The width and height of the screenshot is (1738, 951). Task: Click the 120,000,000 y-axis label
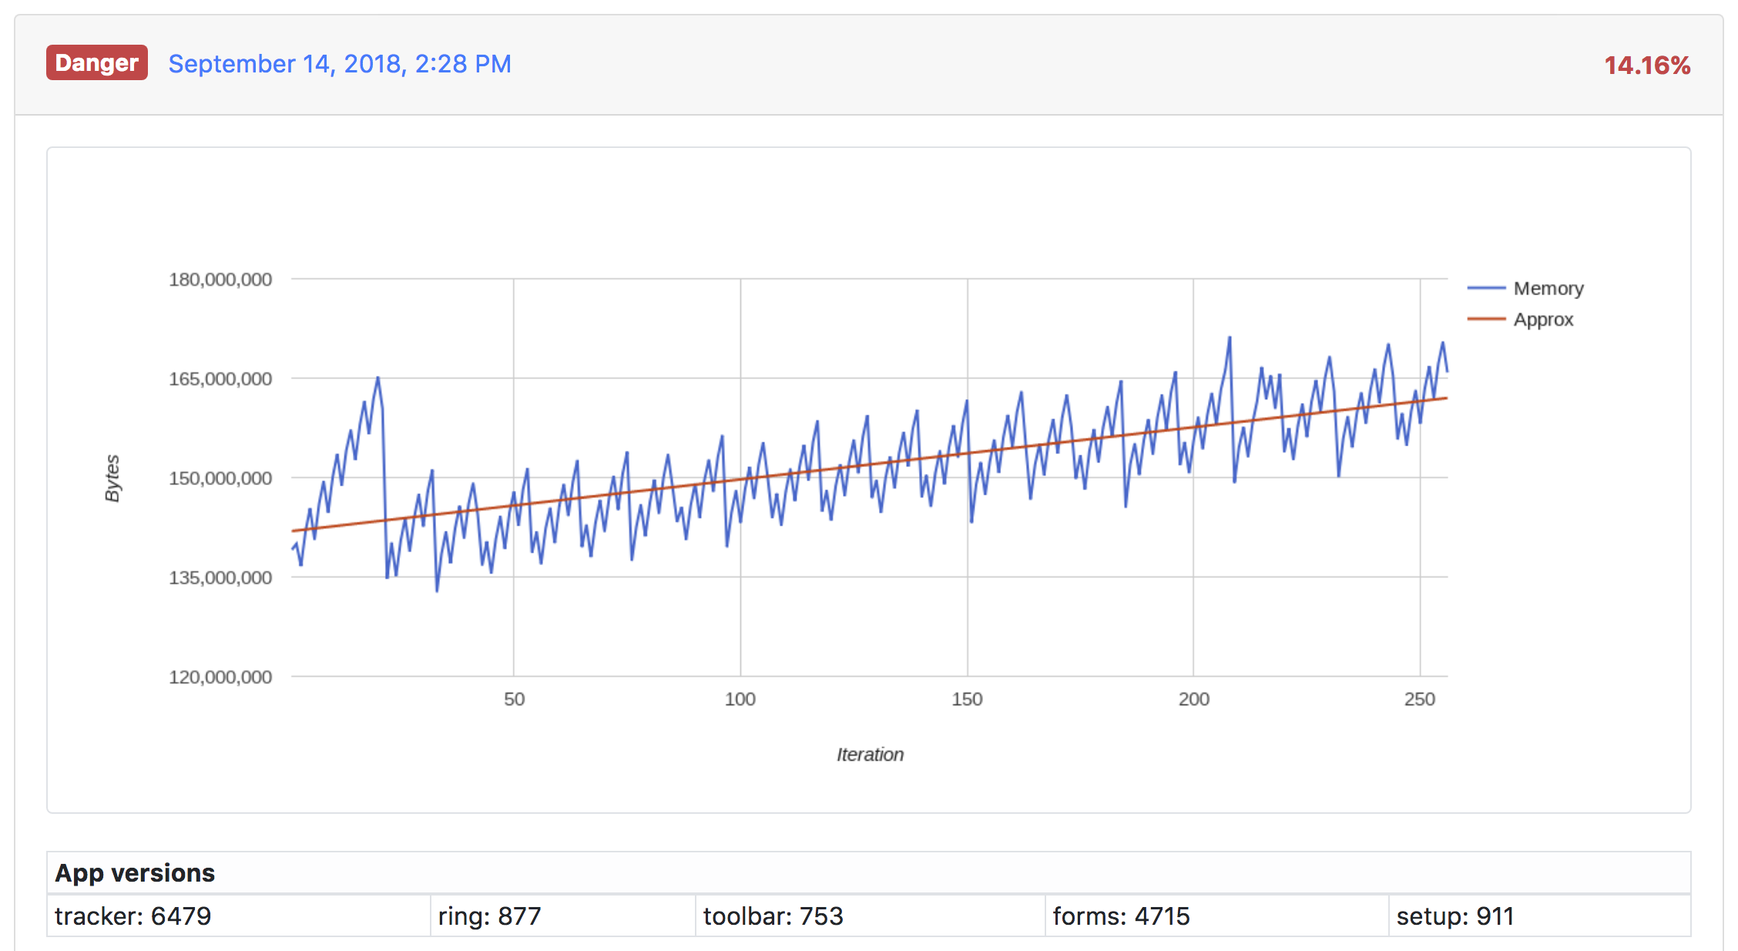click(220, 677)
